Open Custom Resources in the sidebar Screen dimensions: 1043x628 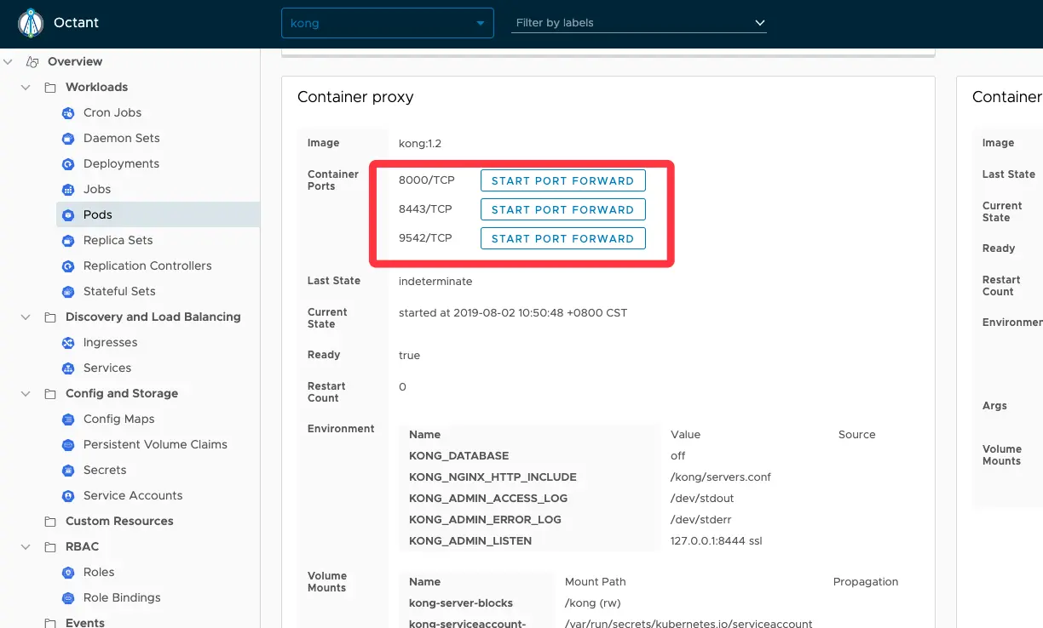pyautogui.click(x=119, y=521)
